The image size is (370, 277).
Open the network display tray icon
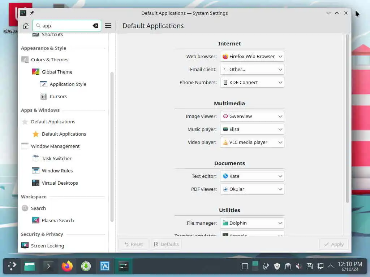click(x=320, y=266)
